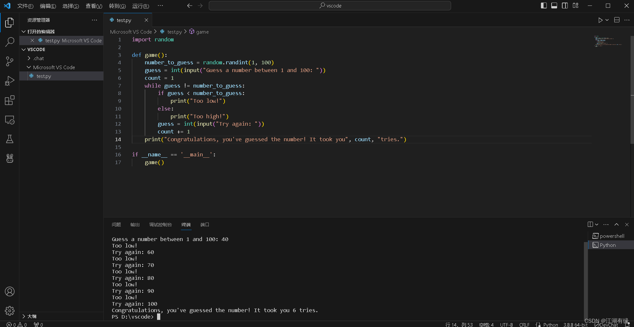
Task: Click test.py in the breadcrumb path
Action: tap(172, 32)
